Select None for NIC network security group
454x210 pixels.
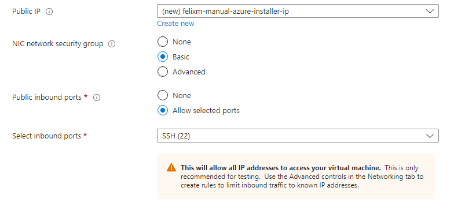[x=163, y=42]
